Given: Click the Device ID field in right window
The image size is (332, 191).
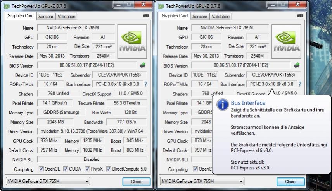Looking at the screenshot, I should click(x=204, y=75).
